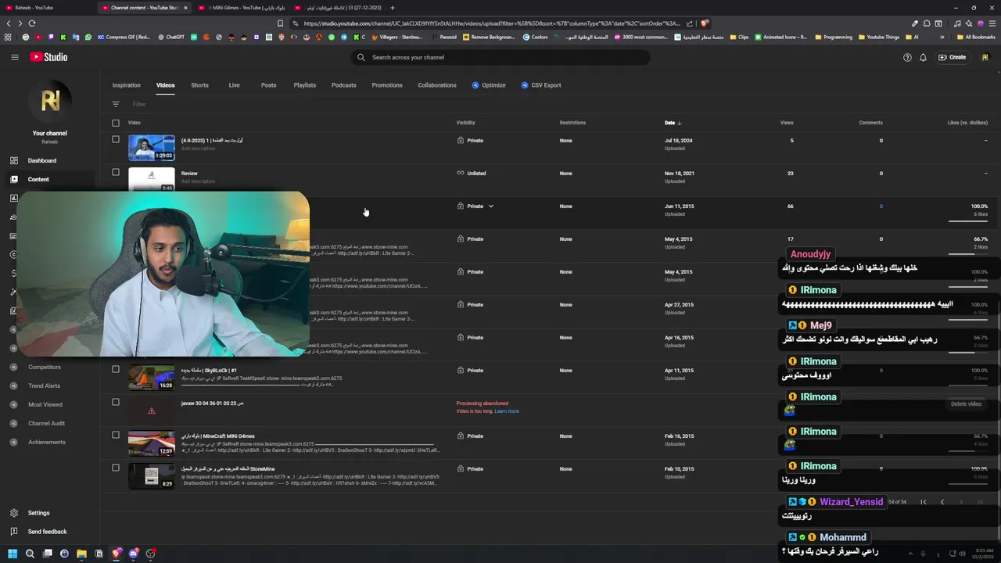Switch to the Collaborations tab
1001x563 pixels.
(437, 85)
